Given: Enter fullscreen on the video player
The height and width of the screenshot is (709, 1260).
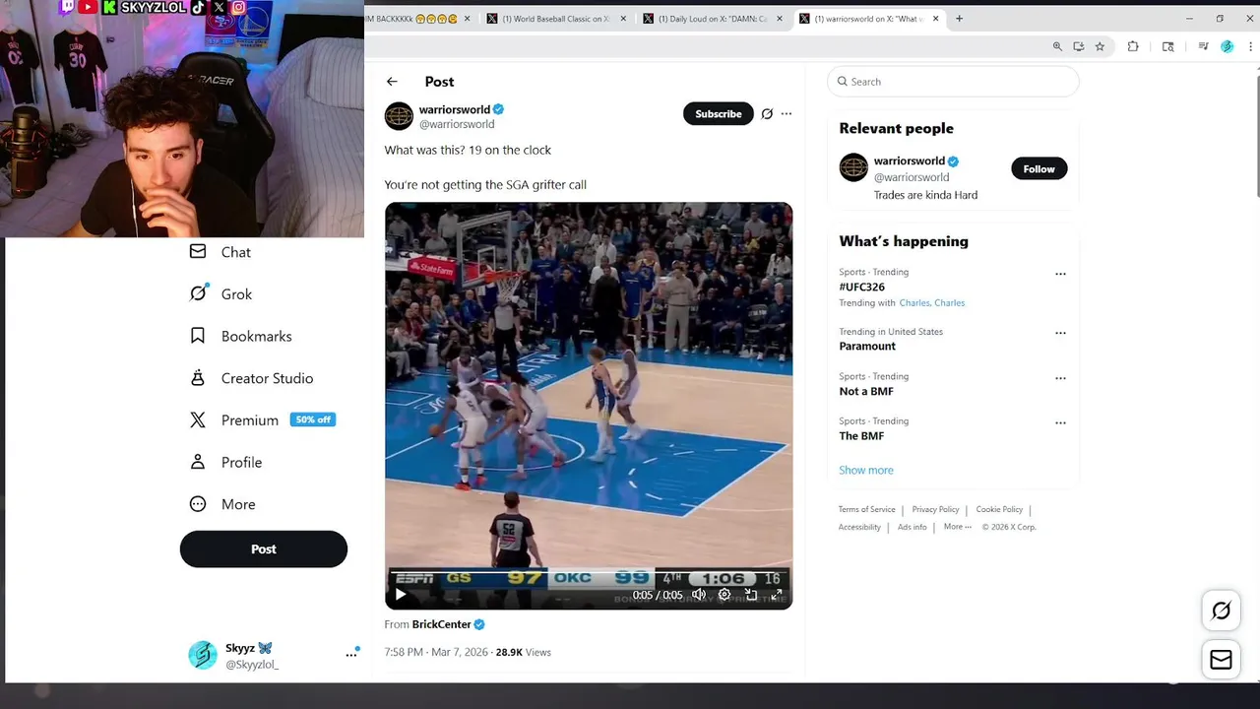Looking at the screenshot, I should click(777, 595).
